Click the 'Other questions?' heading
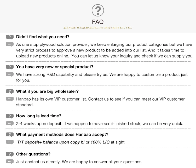 (x=33, y=154)
